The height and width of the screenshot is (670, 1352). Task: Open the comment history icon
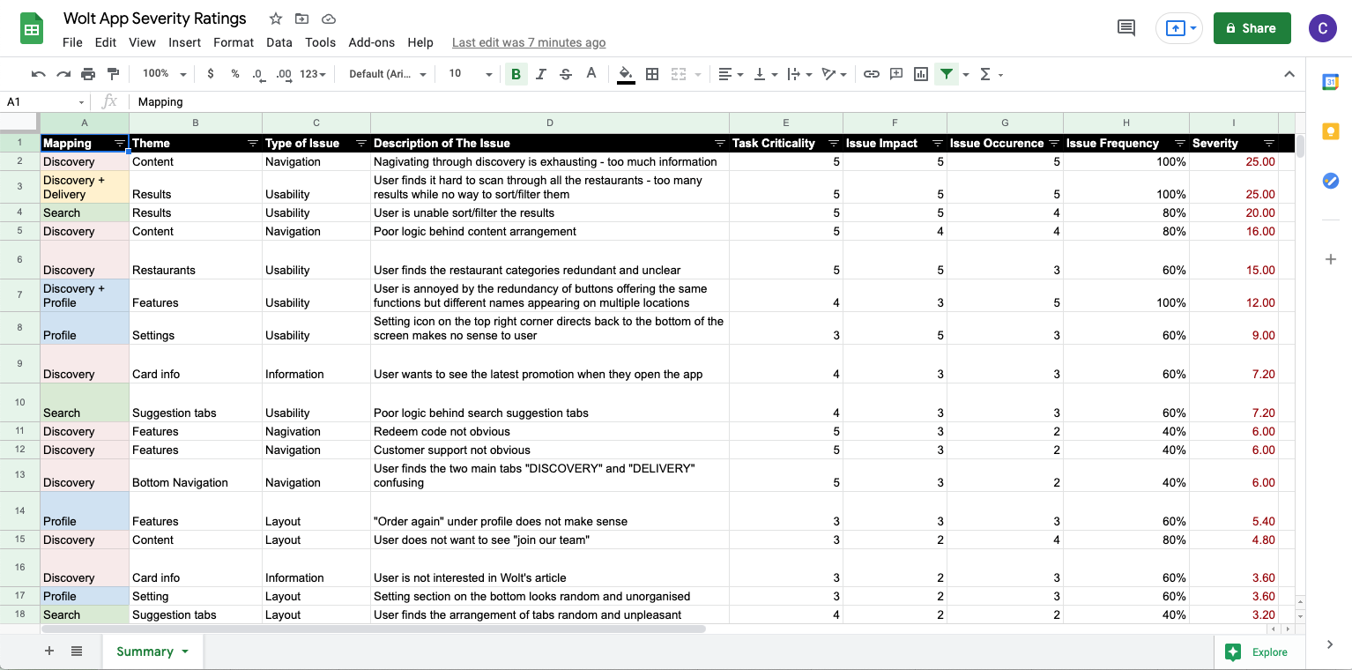tap(1126, 28)
